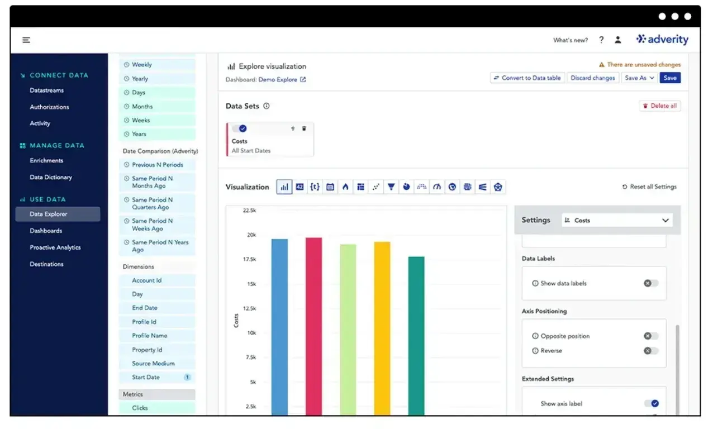Click the blue Save button
Image resolution: width=713 pixels, height=429 pixels.
670,78
